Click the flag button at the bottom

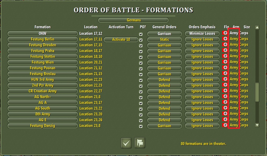140,143
